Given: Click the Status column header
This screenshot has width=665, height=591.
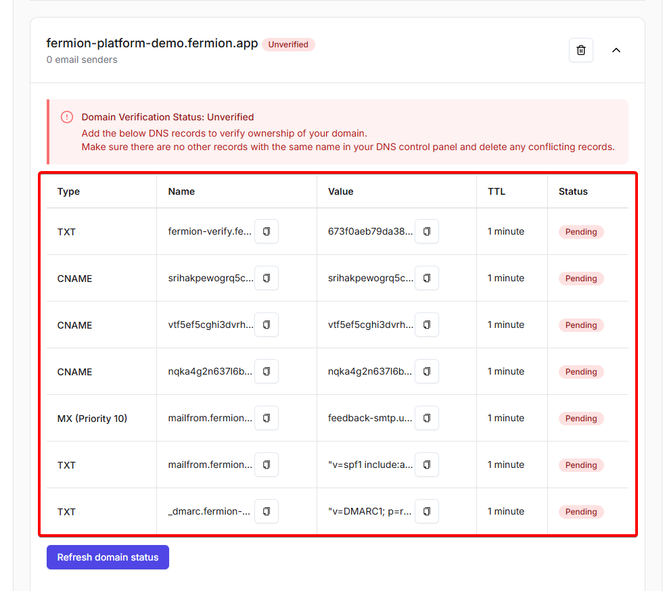Looking at the screenshot, I should pyautogui.click(x=573, y=191).
